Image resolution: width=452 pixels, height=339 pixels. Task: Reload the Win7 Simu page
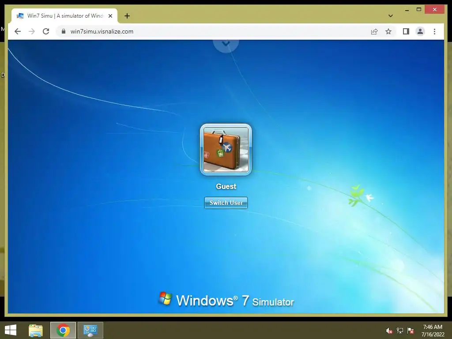click(46, 31)
